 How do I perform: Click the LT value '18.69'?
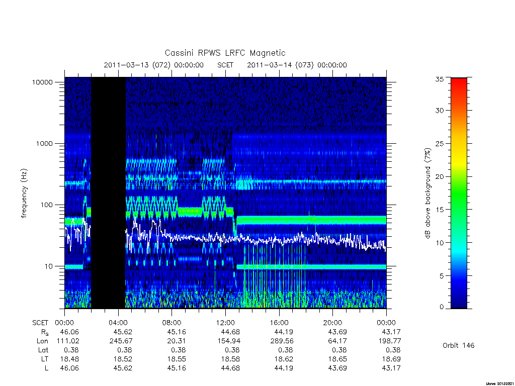pyautogui.click(x=391, y=359)
